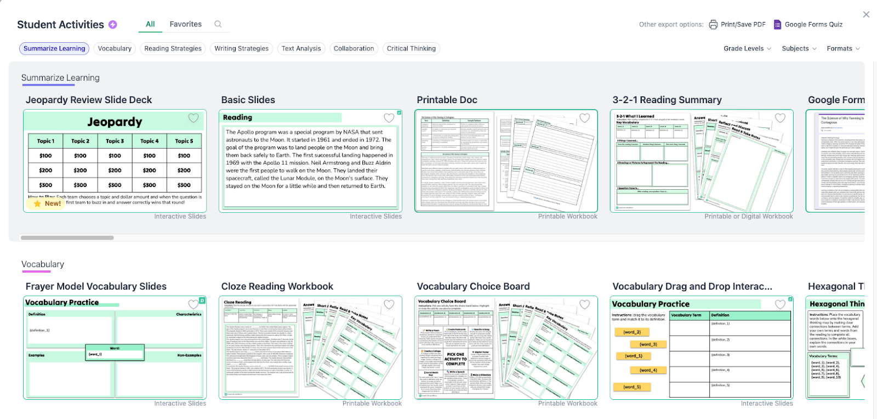Switch to the Favorites tab
The height and width of the screenshot is (419, 877).
click(x=186, y=24)
